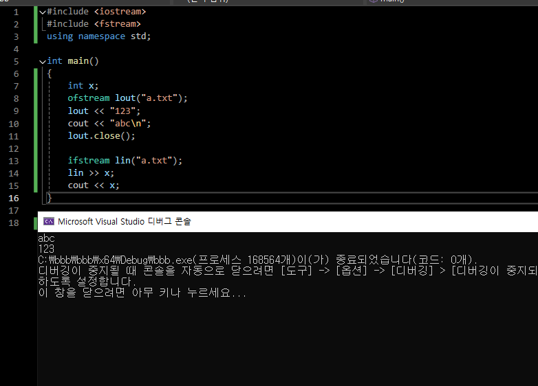538x386 pixels.
Task: Click the lout.close() call
Action: tap(102, 135)
